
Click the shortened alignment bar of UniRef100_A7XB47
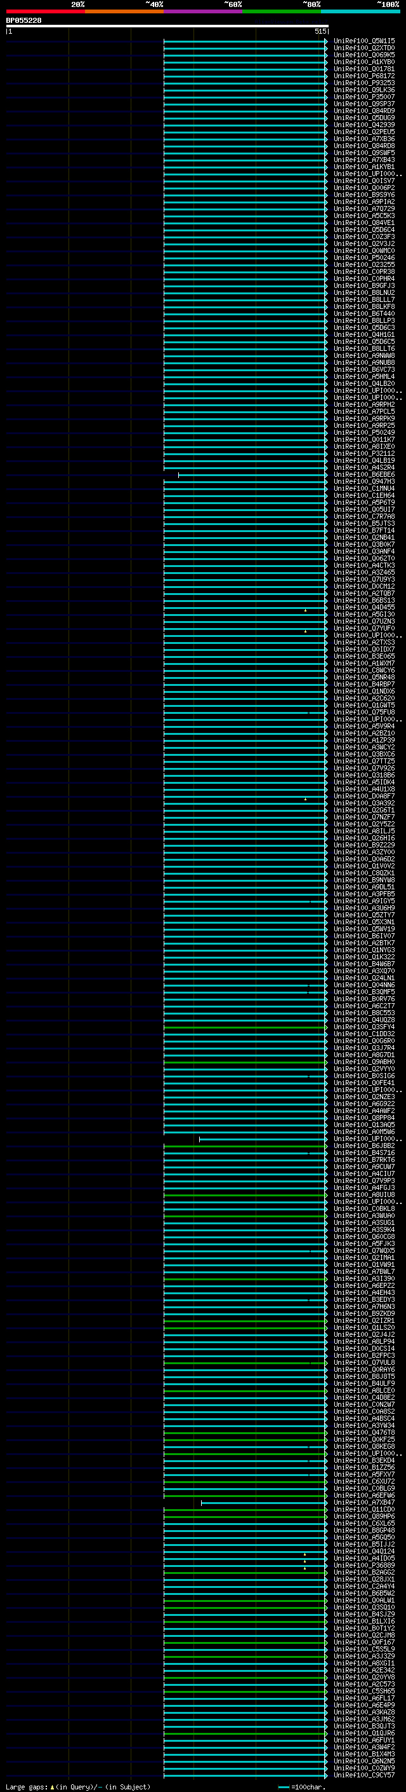[265, 1503]
